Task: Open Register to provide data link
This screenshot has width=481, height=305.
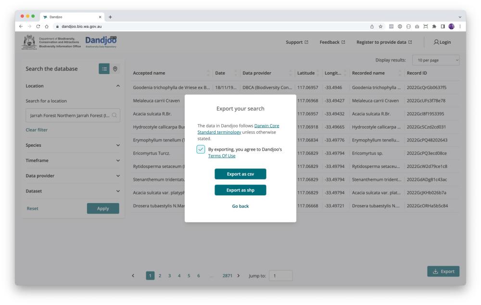Action: (384, 42)
